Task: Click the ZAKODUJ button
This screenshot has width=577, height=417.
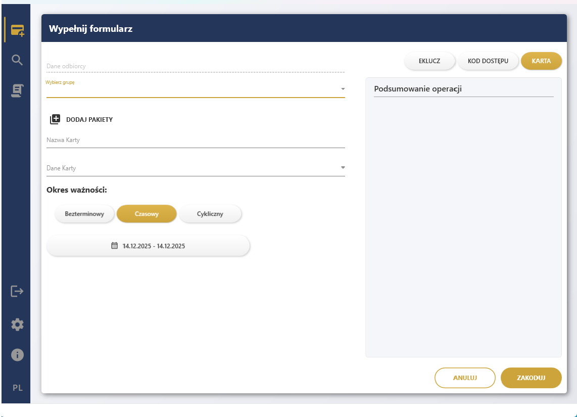Action: click(x=531, y=378)
